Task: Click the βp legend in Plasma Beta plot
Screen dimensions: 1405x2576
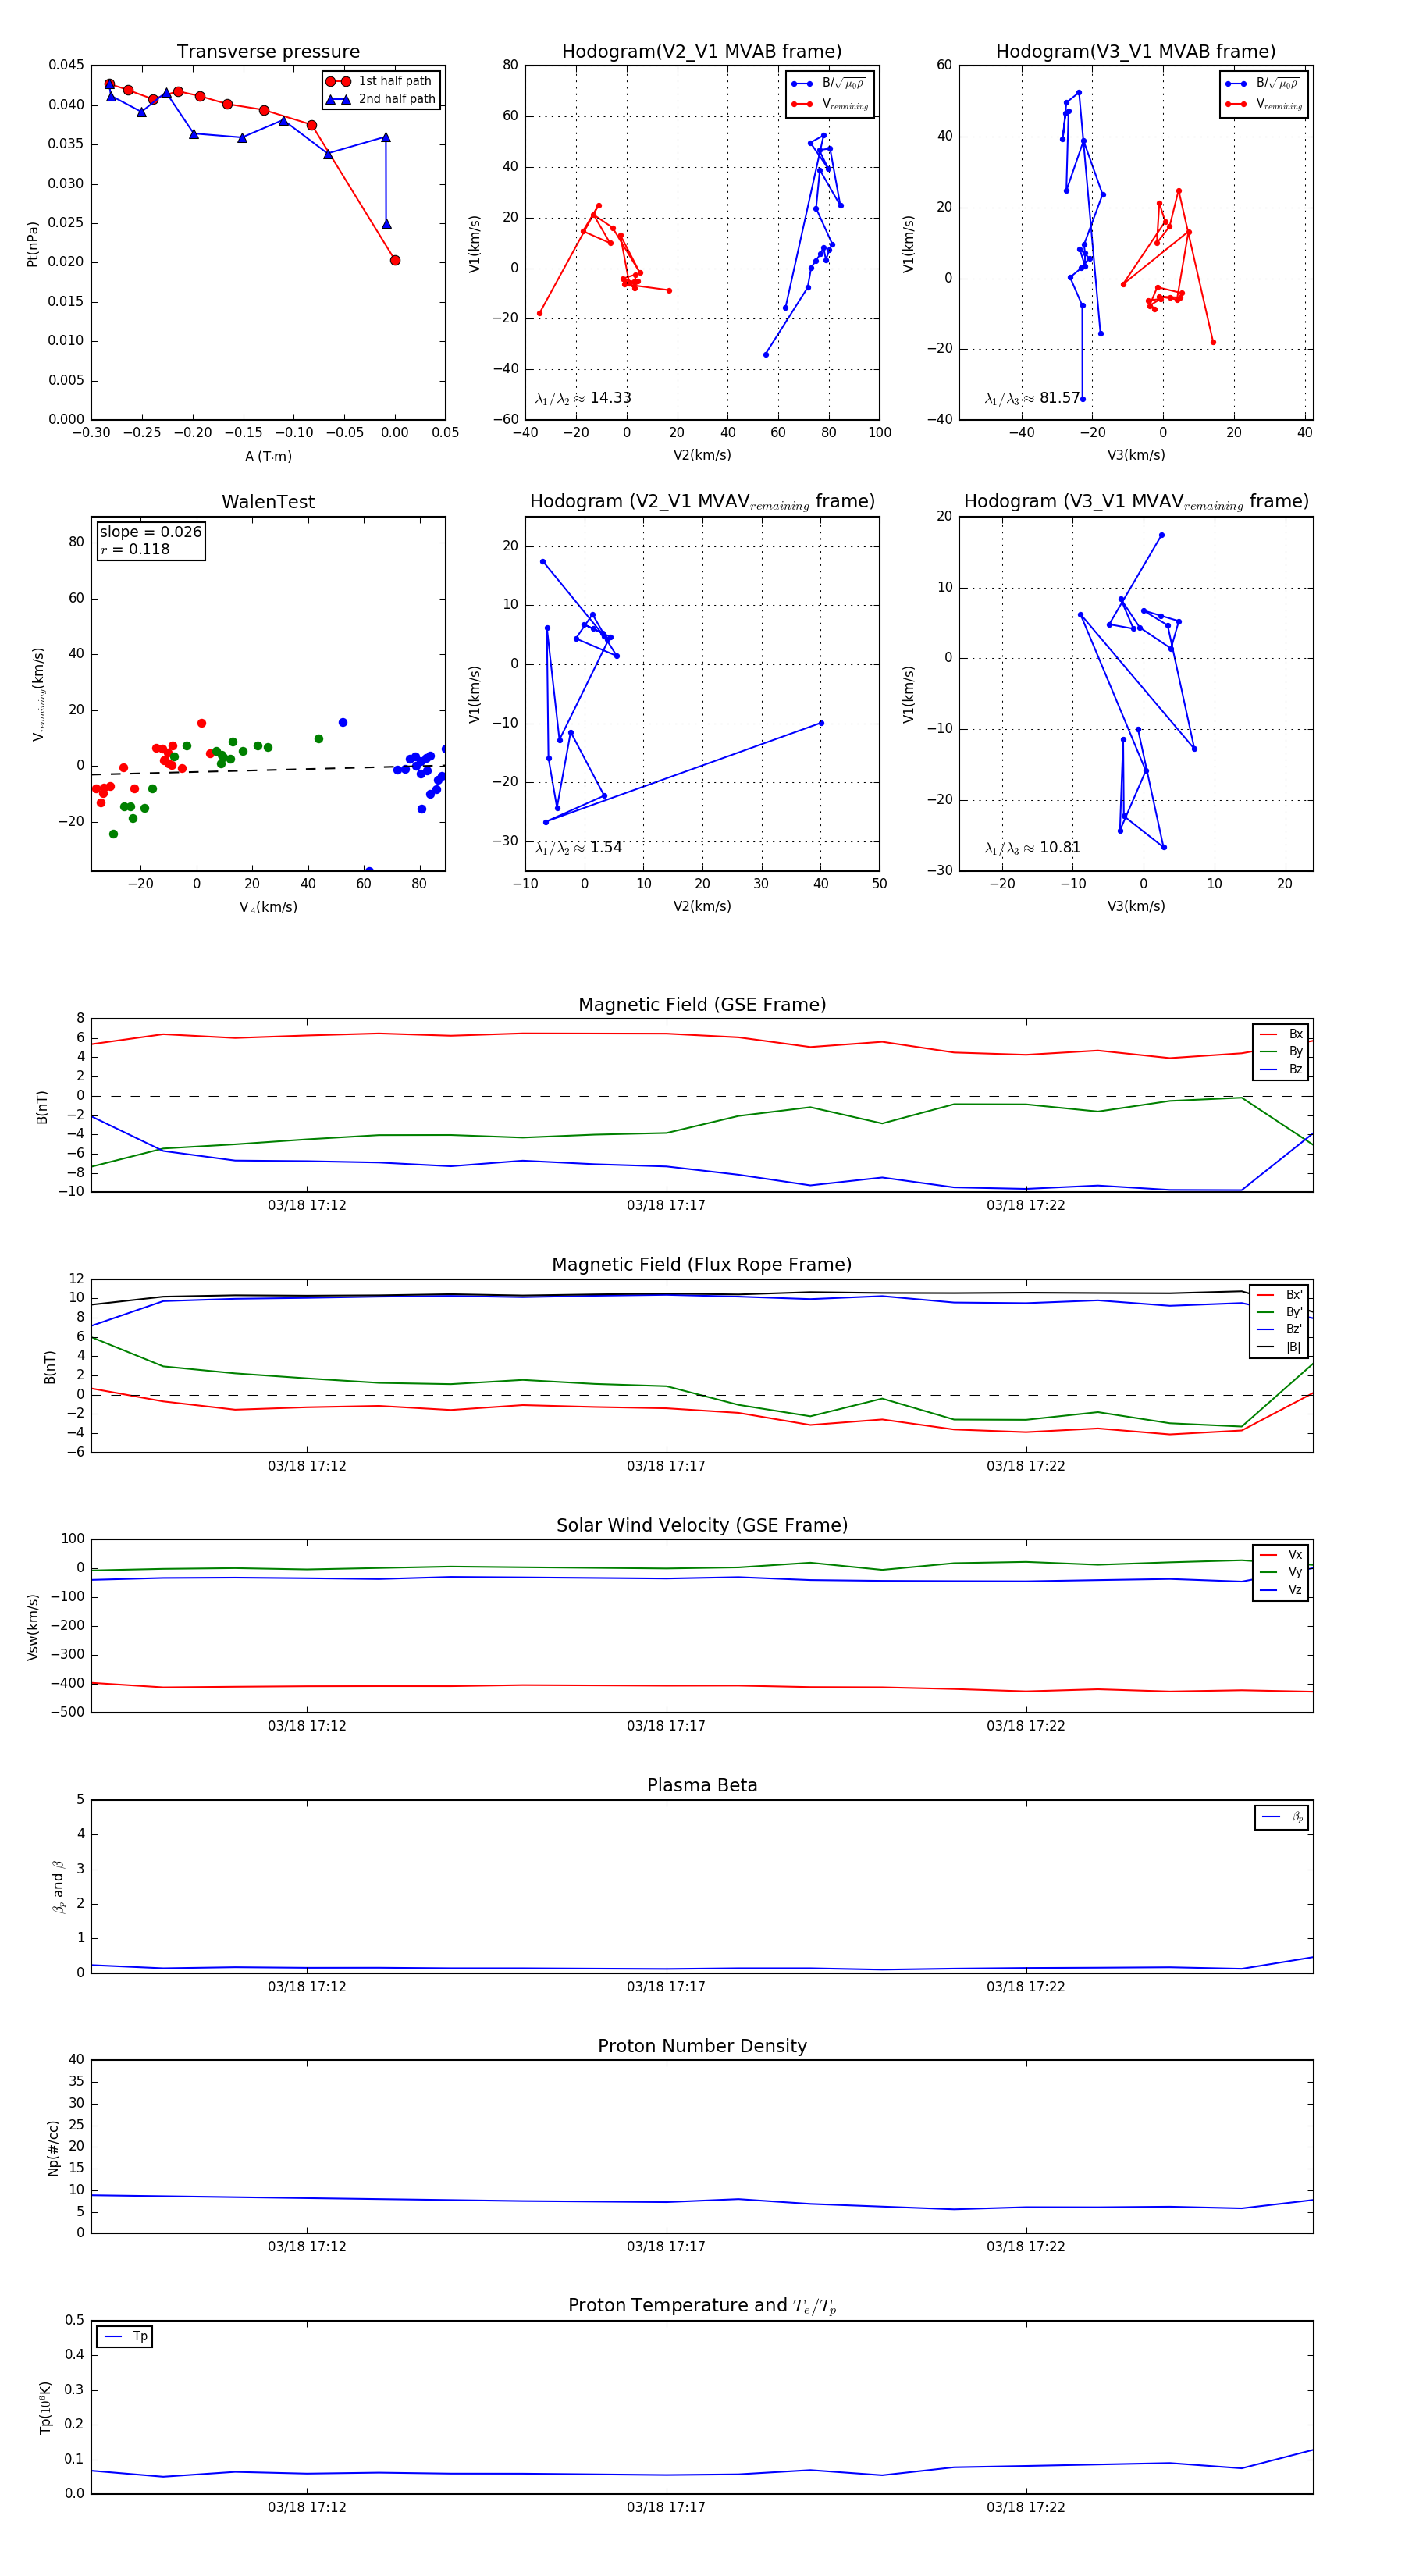Action: (x=1282, y=1817)
